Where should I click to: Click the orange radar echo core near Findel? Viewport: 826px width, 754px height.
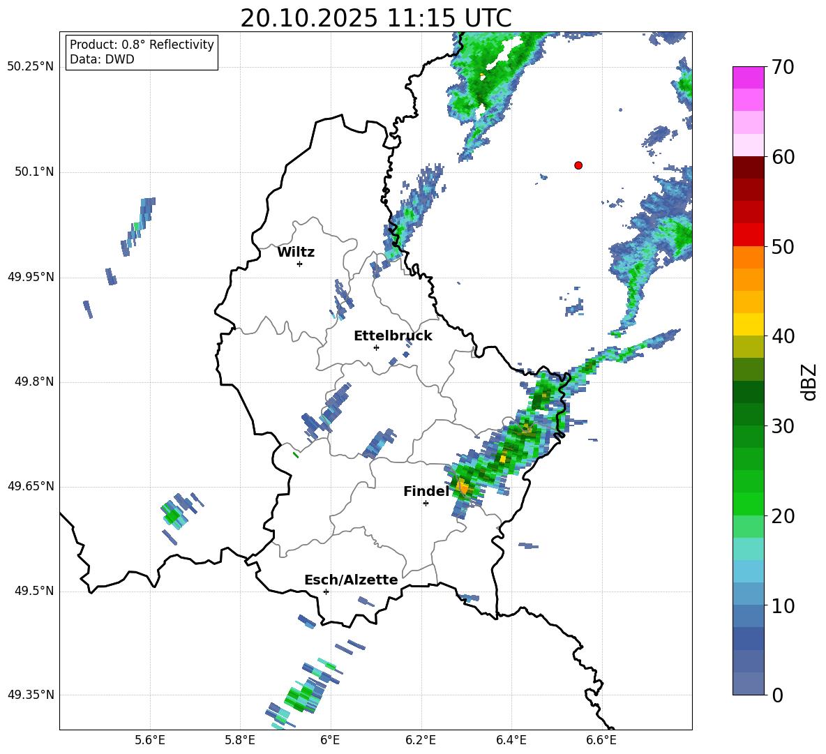463,486
